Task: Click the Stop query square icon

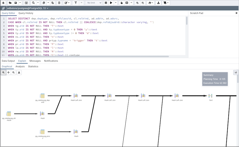Action: [x=106, y=3]
